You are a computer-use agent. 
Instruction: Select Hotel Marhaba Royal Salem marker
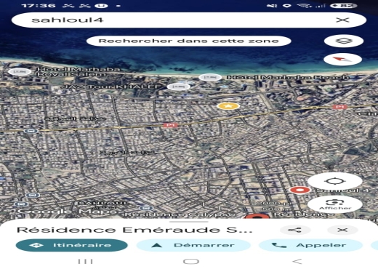coord(20,72)
